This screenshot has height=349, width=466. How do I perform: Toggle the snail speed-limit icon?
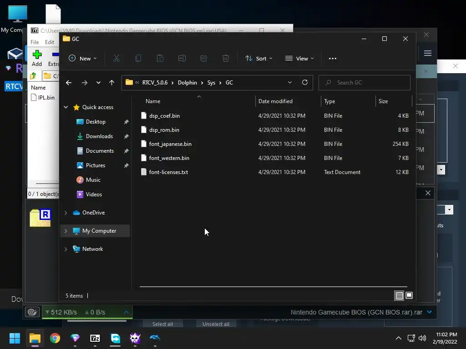32,312
